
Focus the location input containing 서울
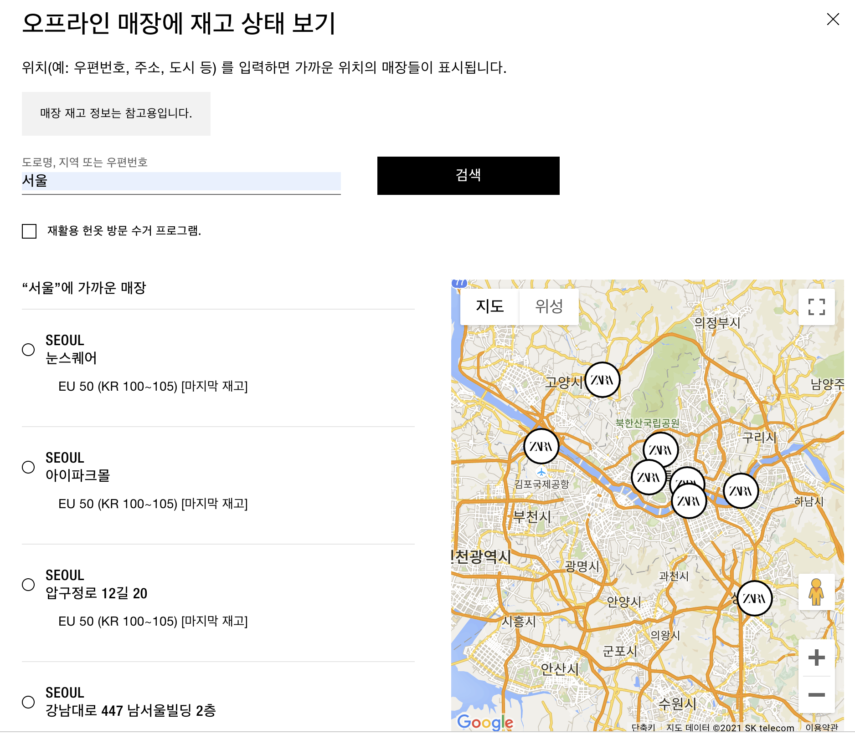coord(181,181)
